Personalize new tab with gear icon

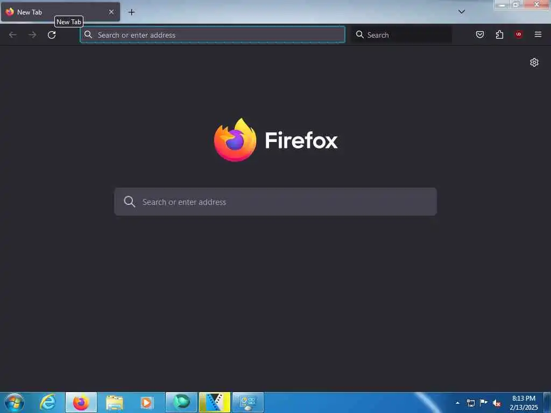(x=534, y=62)
